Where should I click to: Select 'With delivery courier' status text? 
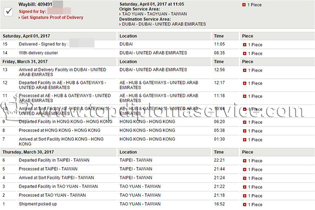(x=38, y=53)
